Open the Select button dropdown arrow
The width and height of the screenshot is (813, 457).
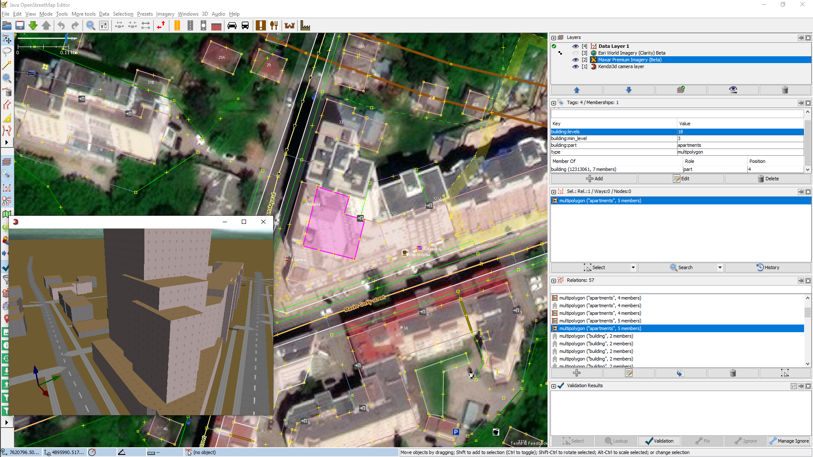(x=633, y=267)
